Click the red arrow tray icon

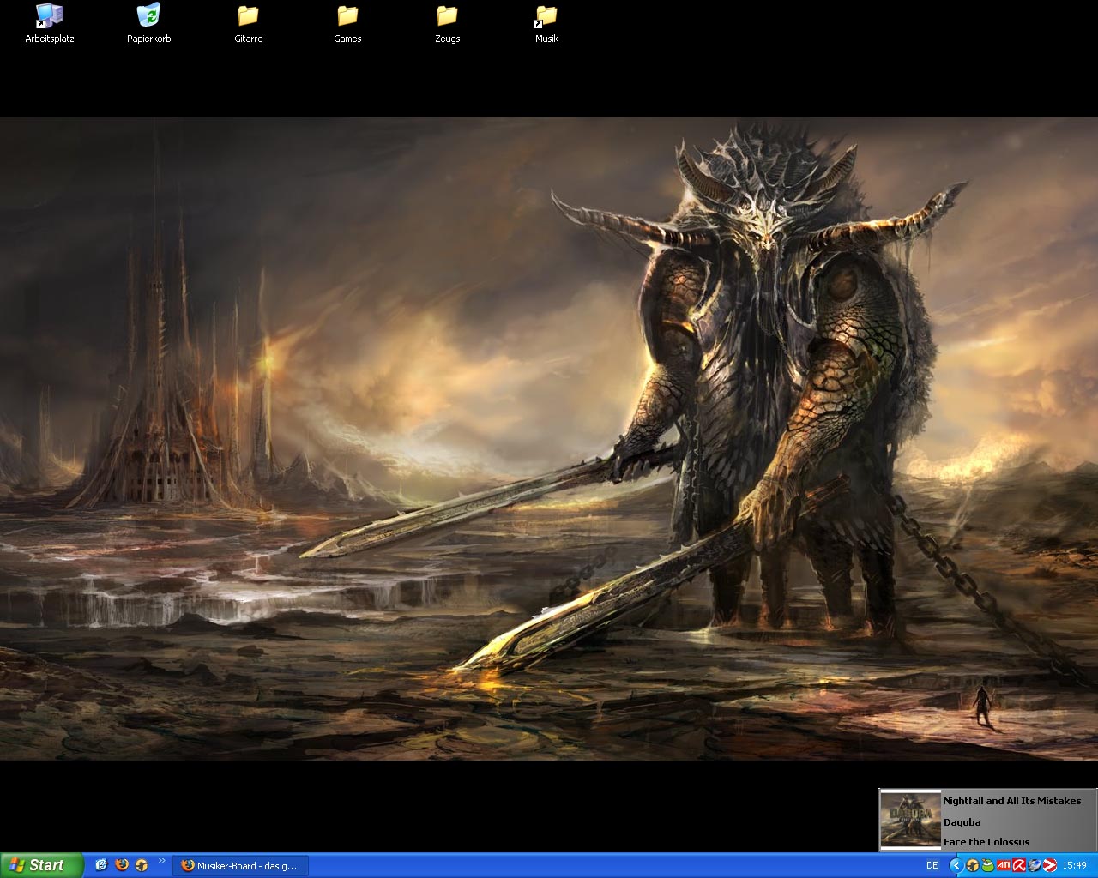click(1049, 866)
